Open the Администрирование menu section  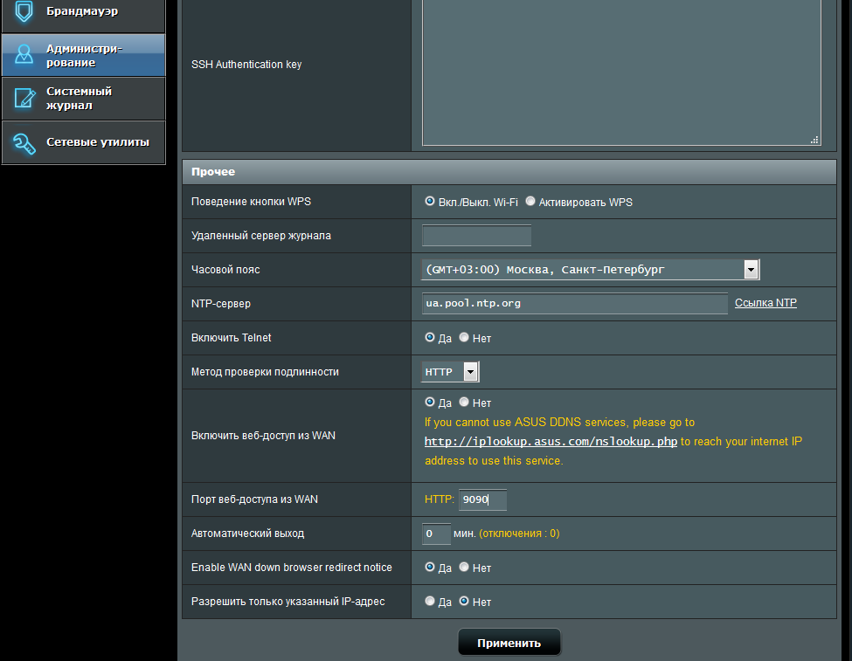[x=84, y=55]
